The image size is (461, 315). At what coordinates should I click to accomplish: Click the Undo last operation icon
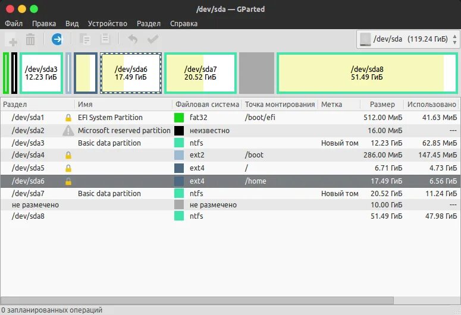pyautogui.click(x=133, y=39)
